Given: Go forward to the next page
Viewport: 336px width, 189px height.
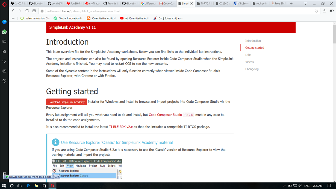Looking at the screenshot, I should (x=20, y=11).
